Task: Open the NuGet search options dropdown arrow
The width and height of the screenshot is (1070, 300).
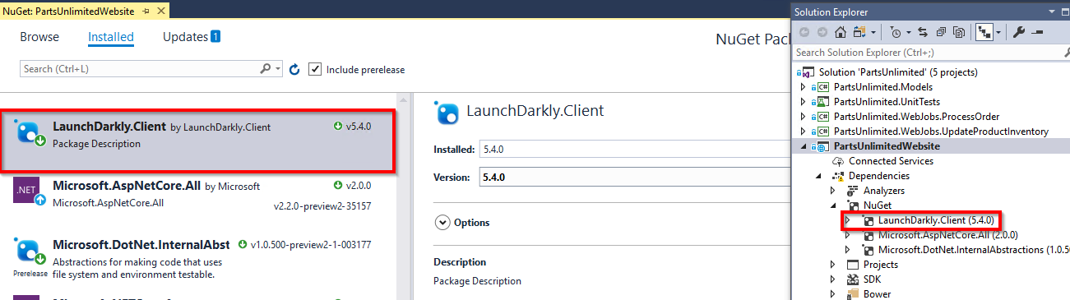Action: click(x=278, y=69)
